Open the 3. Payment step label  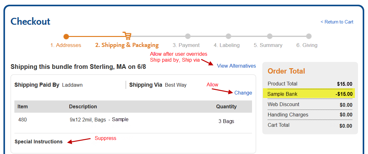[186, 45]
